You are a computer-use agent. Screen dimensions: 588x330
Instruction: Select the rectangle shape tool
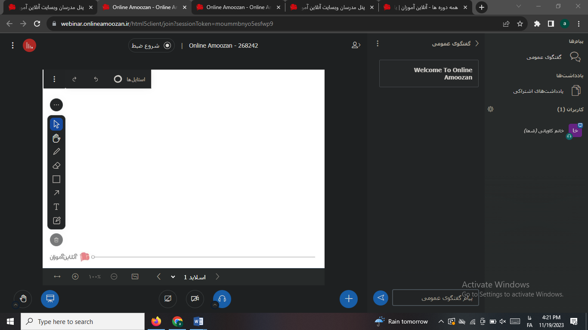point(56,179)
